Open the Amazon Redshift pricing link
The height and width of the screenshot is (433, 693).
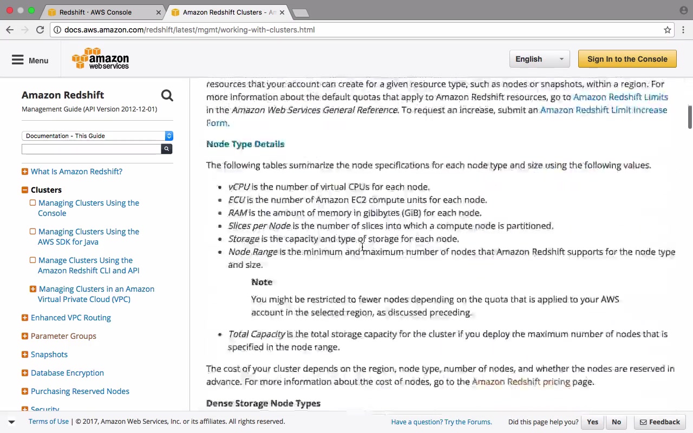point(520,382)
